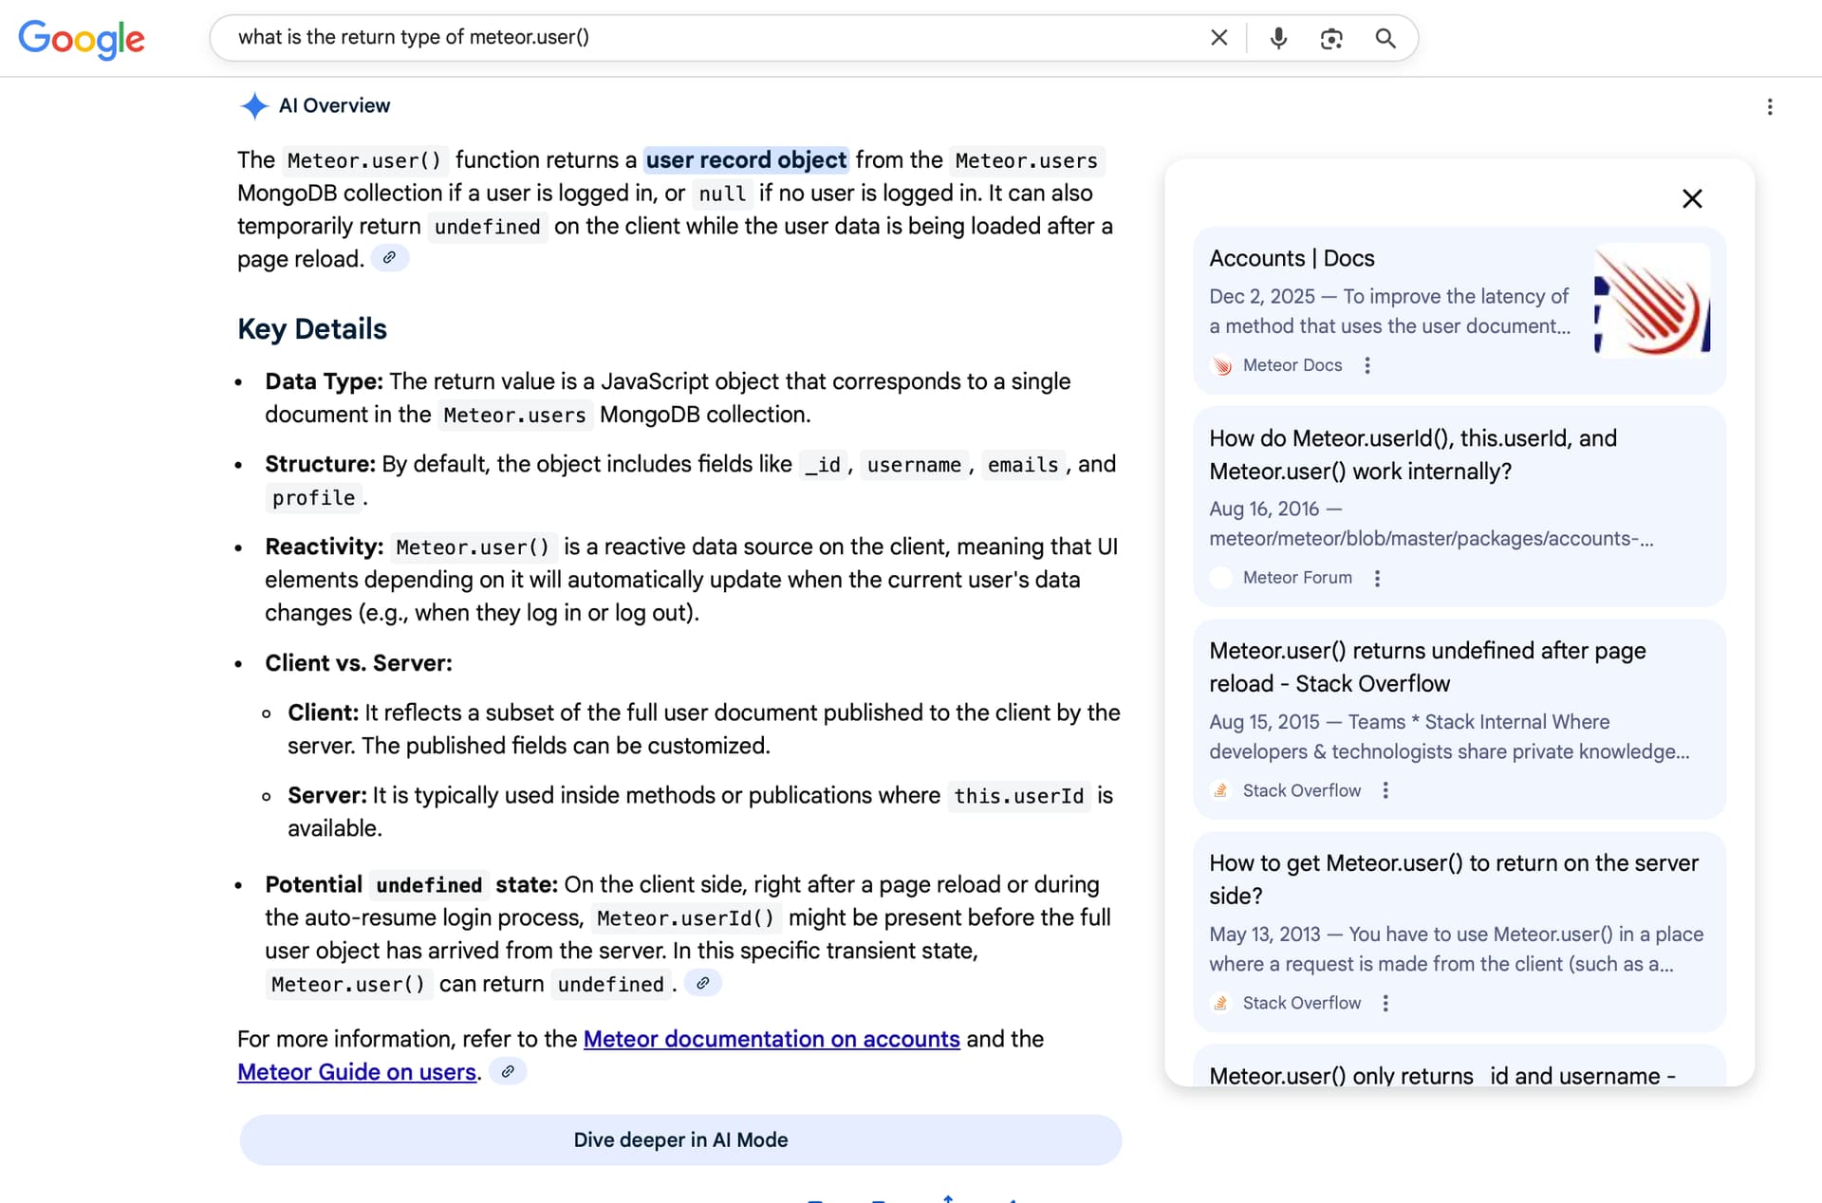The width and height of the screenshot is (1822, 1203).
Task: Open Meteor Guide on users link
Action: pyautogui.click(x=357, y=1072)
